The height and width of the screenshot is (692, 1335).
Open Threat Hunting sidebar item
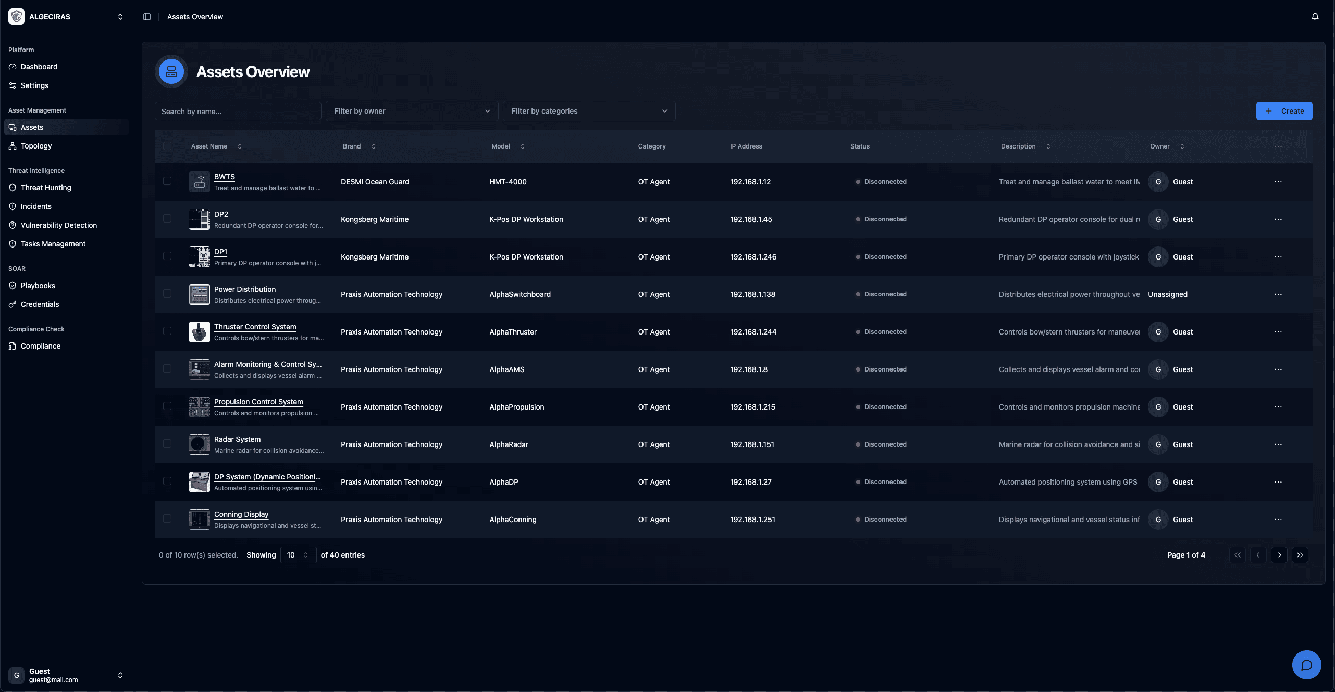pyautogui.click(x=46, y=188)
